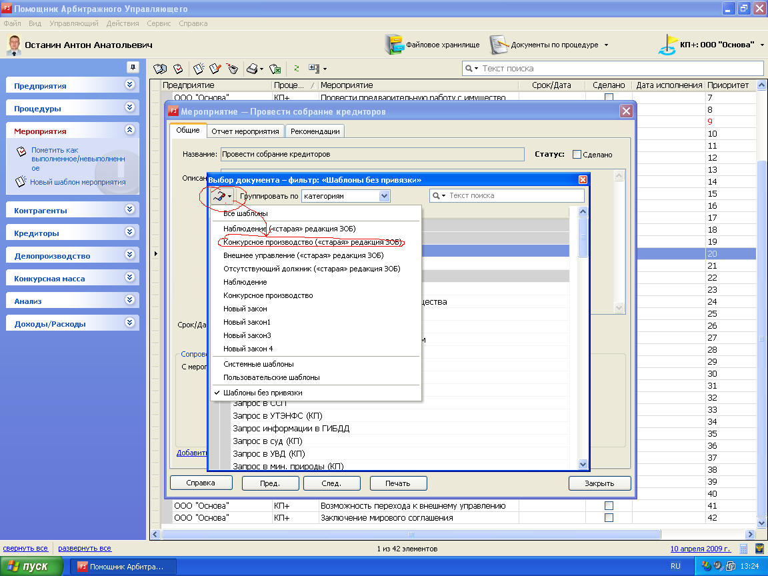The width and height of the screenshot is (768, 576).
Task: Open the Сервис menu
Action: (x=159, y=23)
